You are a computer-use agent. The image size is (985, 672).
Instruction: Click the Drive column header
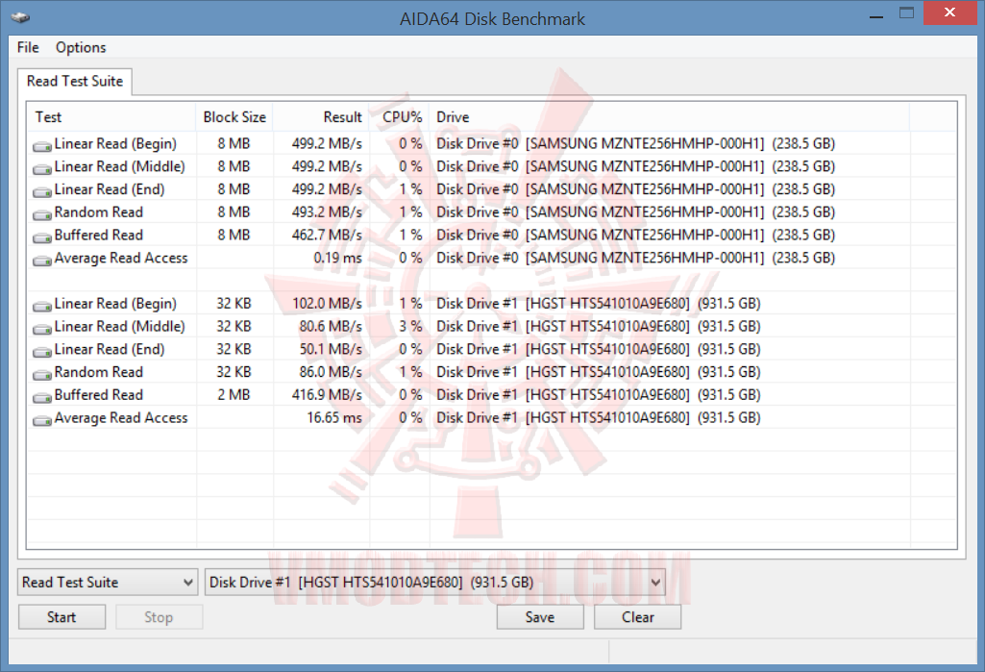(x=670, y=117)
